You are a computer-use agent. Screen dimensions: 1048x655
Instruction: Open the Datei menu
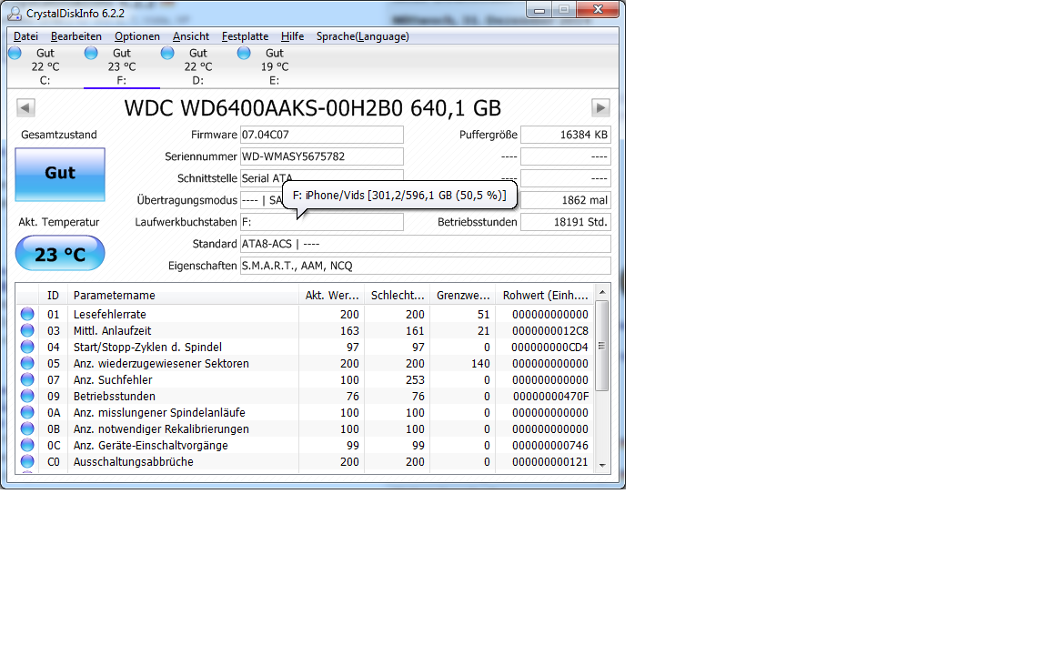pyautogui.click(x=26, y=36)
